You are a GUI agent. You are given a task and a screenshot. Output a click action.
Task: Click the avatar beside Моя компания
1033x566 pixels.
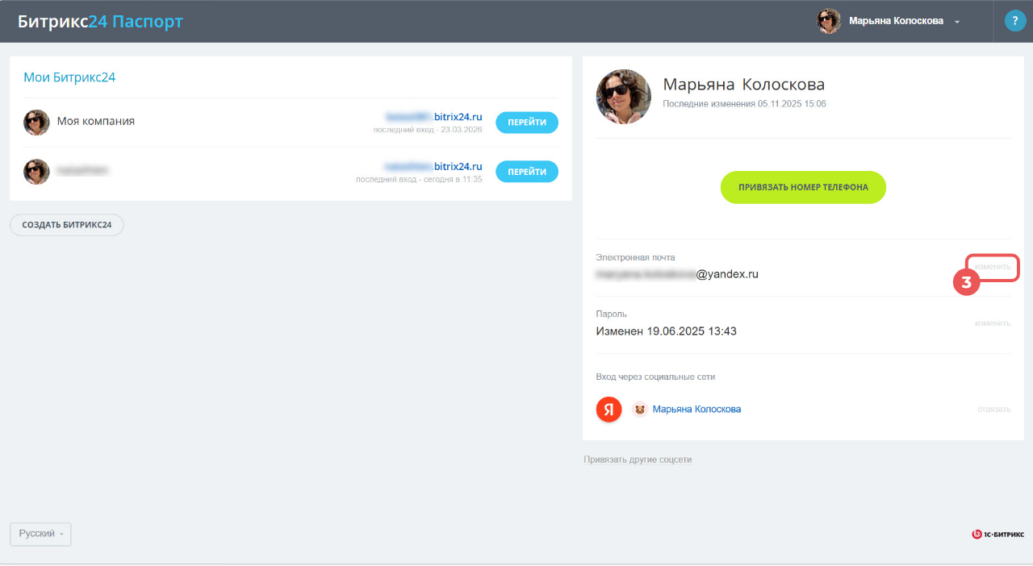(36, 122)
